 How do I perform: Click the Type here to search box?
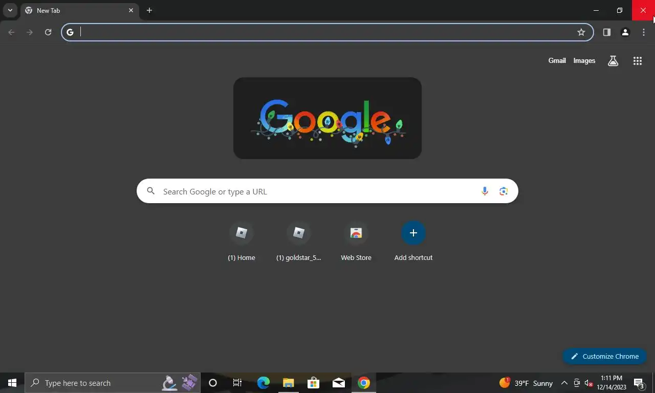click(x=113, y=383)
